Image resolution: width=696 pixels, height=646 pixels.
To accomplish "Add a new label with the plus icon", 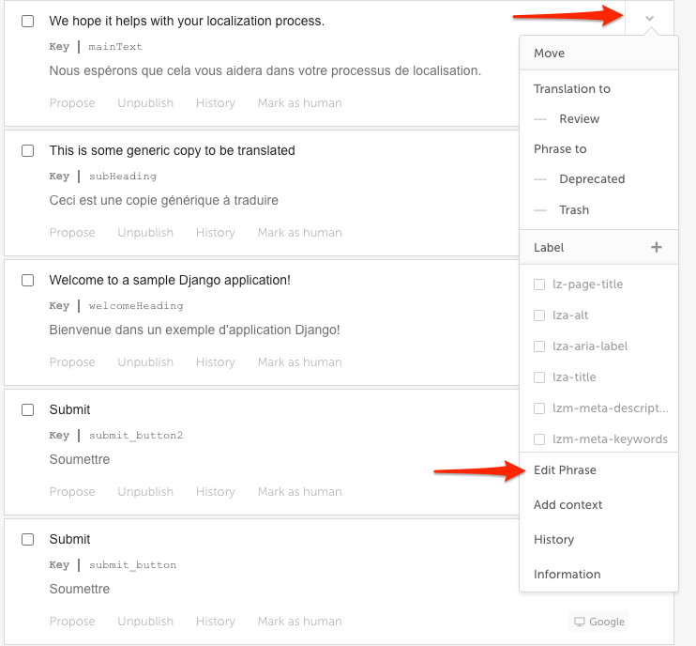I will [656, 247].
